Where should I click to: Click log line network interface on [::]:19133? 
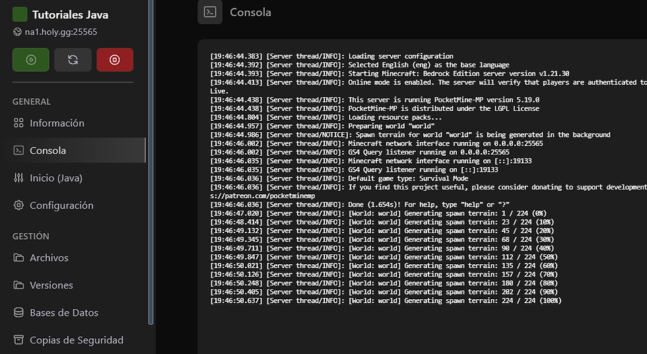371,161
